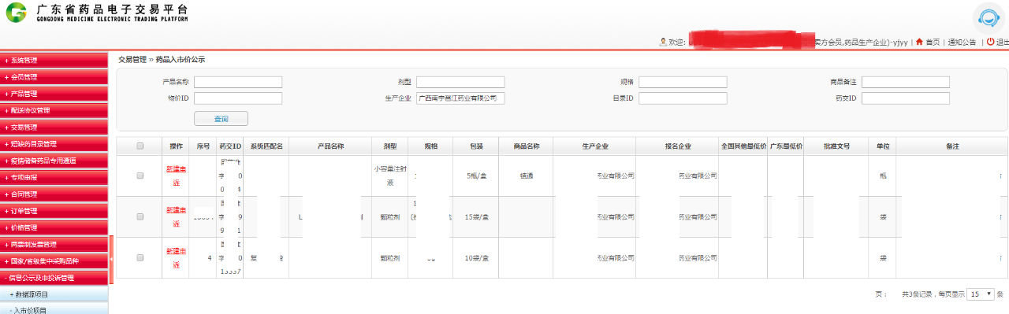
Task: Click the 广东最低价 column header
Action: tap(785, 146)
